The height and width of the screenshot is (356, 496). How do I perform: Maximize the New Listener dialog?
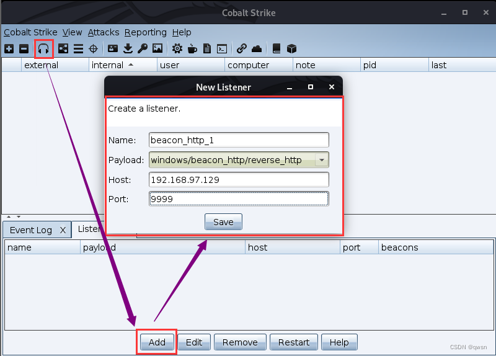tap(311, 87)
